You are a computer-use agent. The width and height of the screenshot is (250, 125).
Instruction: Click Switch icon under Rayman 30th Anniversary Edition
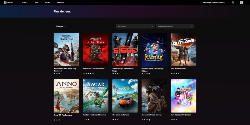pyautogui.click(x=149, y=73)
